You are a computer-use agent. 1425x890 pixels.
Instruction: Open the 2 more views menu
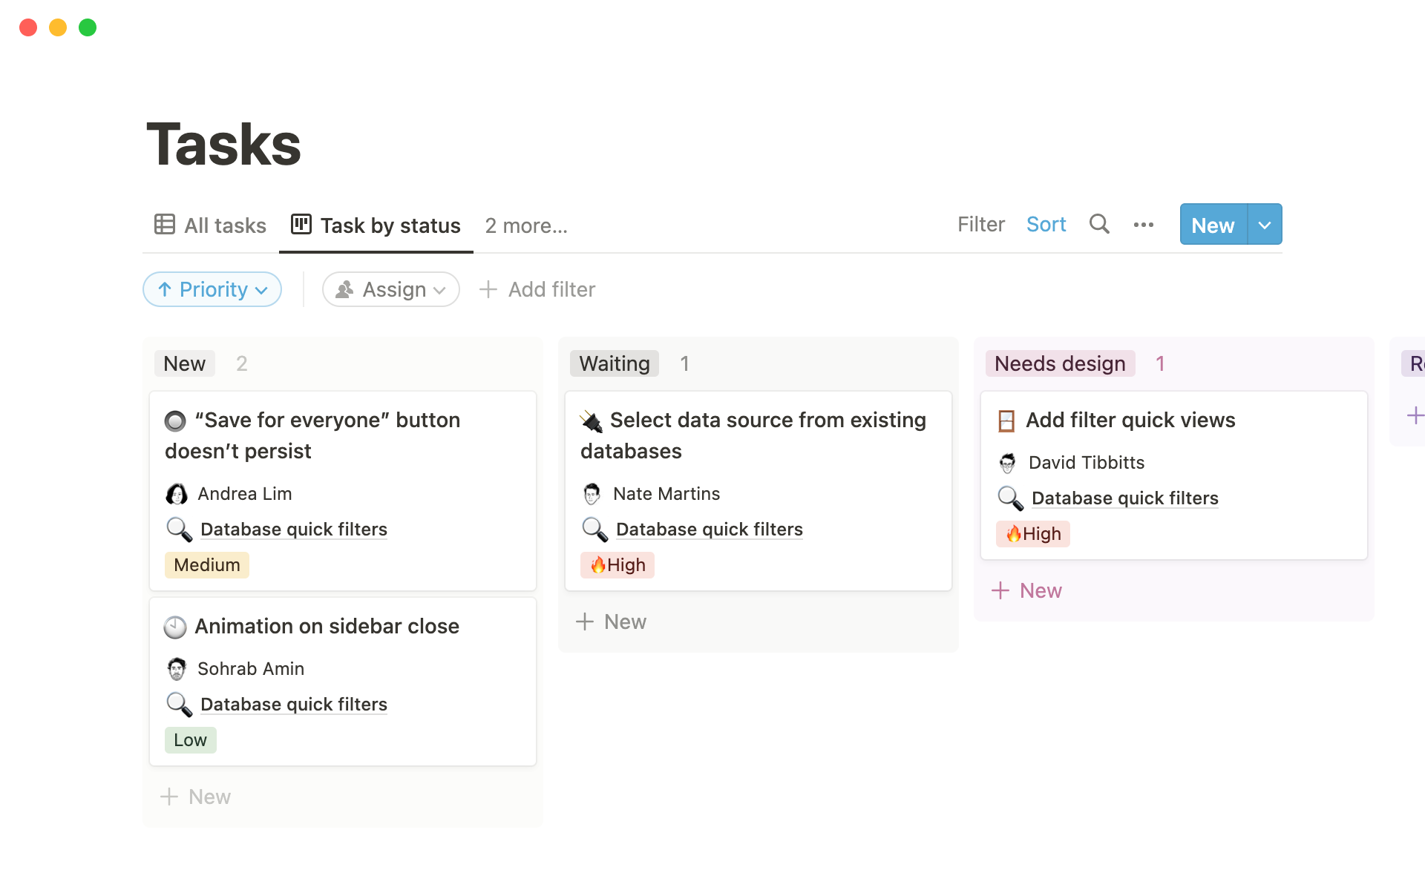click(x=525, y=225)
